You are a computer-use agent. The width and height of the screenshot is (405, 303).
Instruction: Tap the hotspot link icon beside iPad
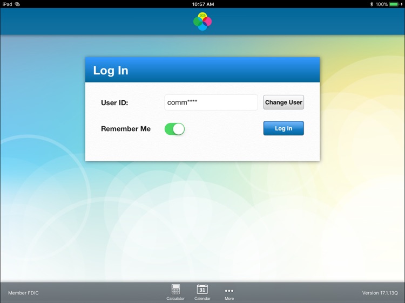click(x=17, y=4)
